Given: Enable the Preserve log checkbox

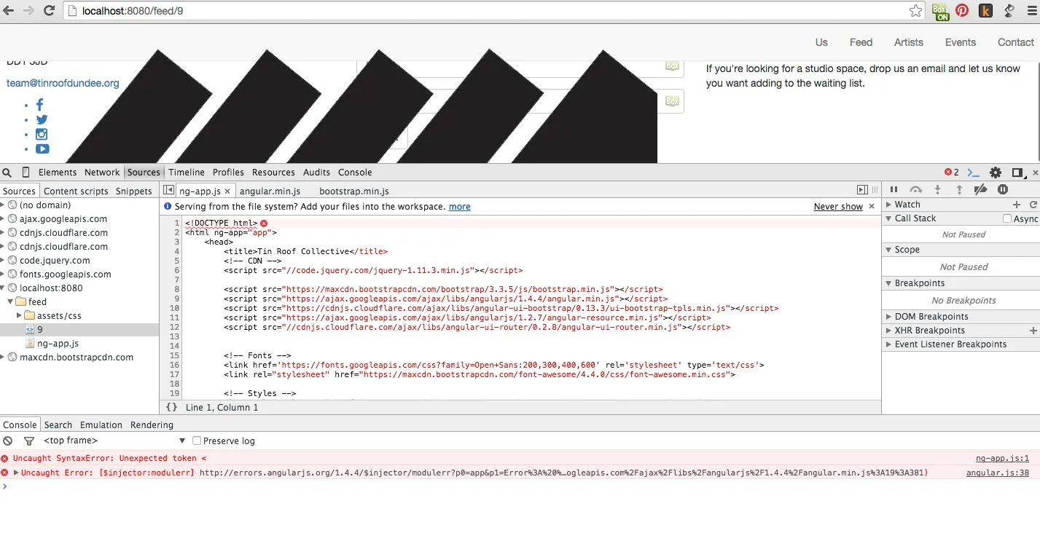Looking at the screenshot, I should click(x=197, y=441).
